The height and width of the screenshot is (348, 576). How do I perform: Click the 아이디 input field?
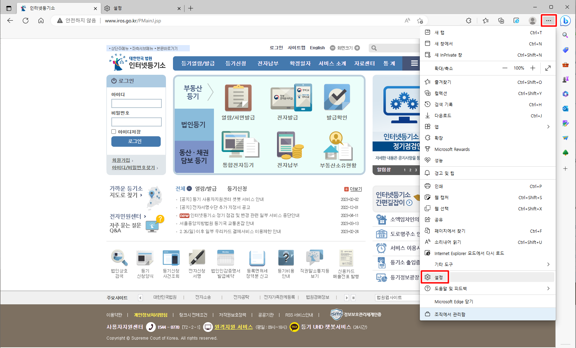(x=137, y=103)
